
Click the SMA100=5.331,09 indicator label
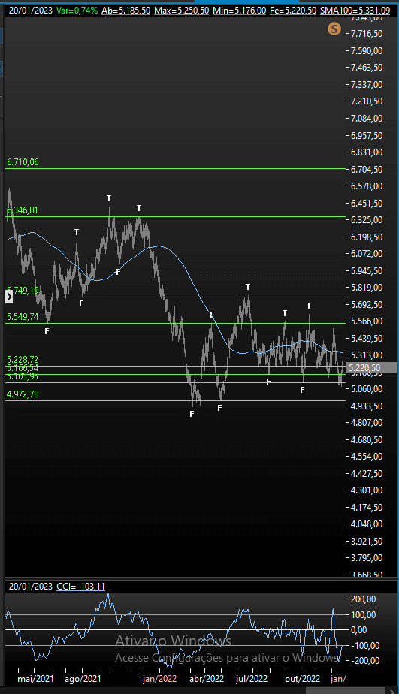[355, 11]
